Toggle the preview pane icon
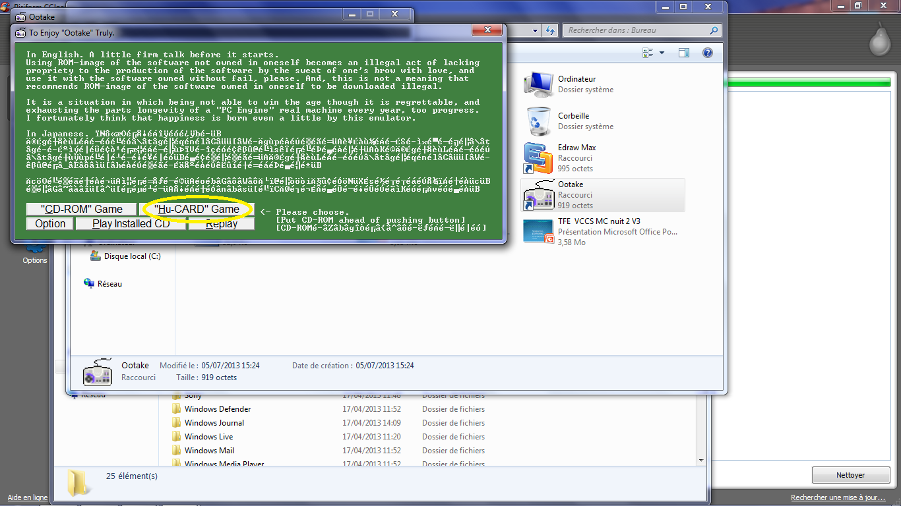The height and width of the screenshot is (506, 901). click(683, 53)
